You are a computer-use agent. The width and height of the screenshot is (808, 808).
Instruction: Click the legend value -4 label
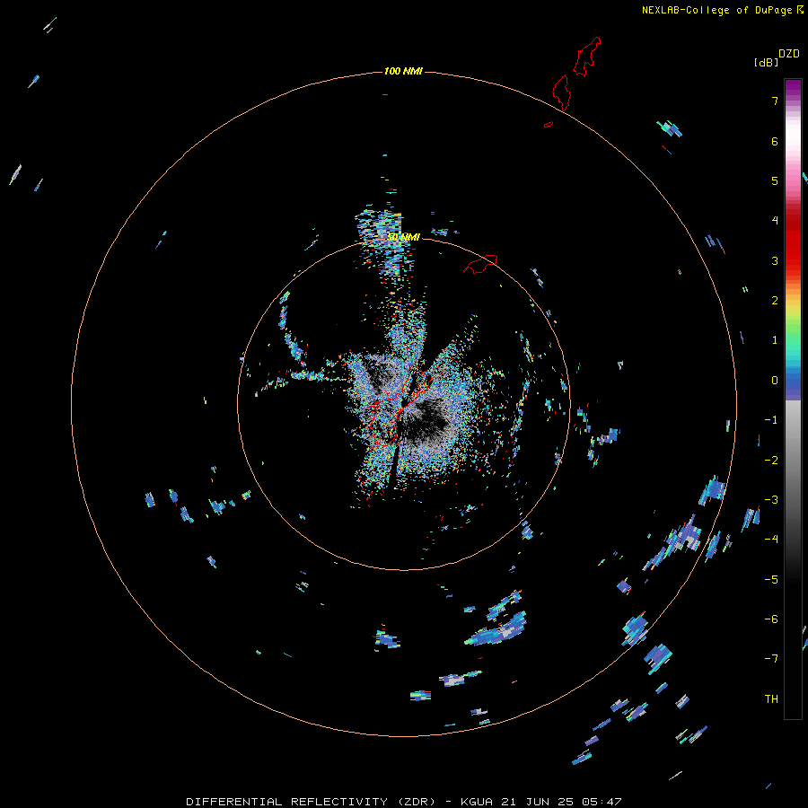[x=771, y=540]
